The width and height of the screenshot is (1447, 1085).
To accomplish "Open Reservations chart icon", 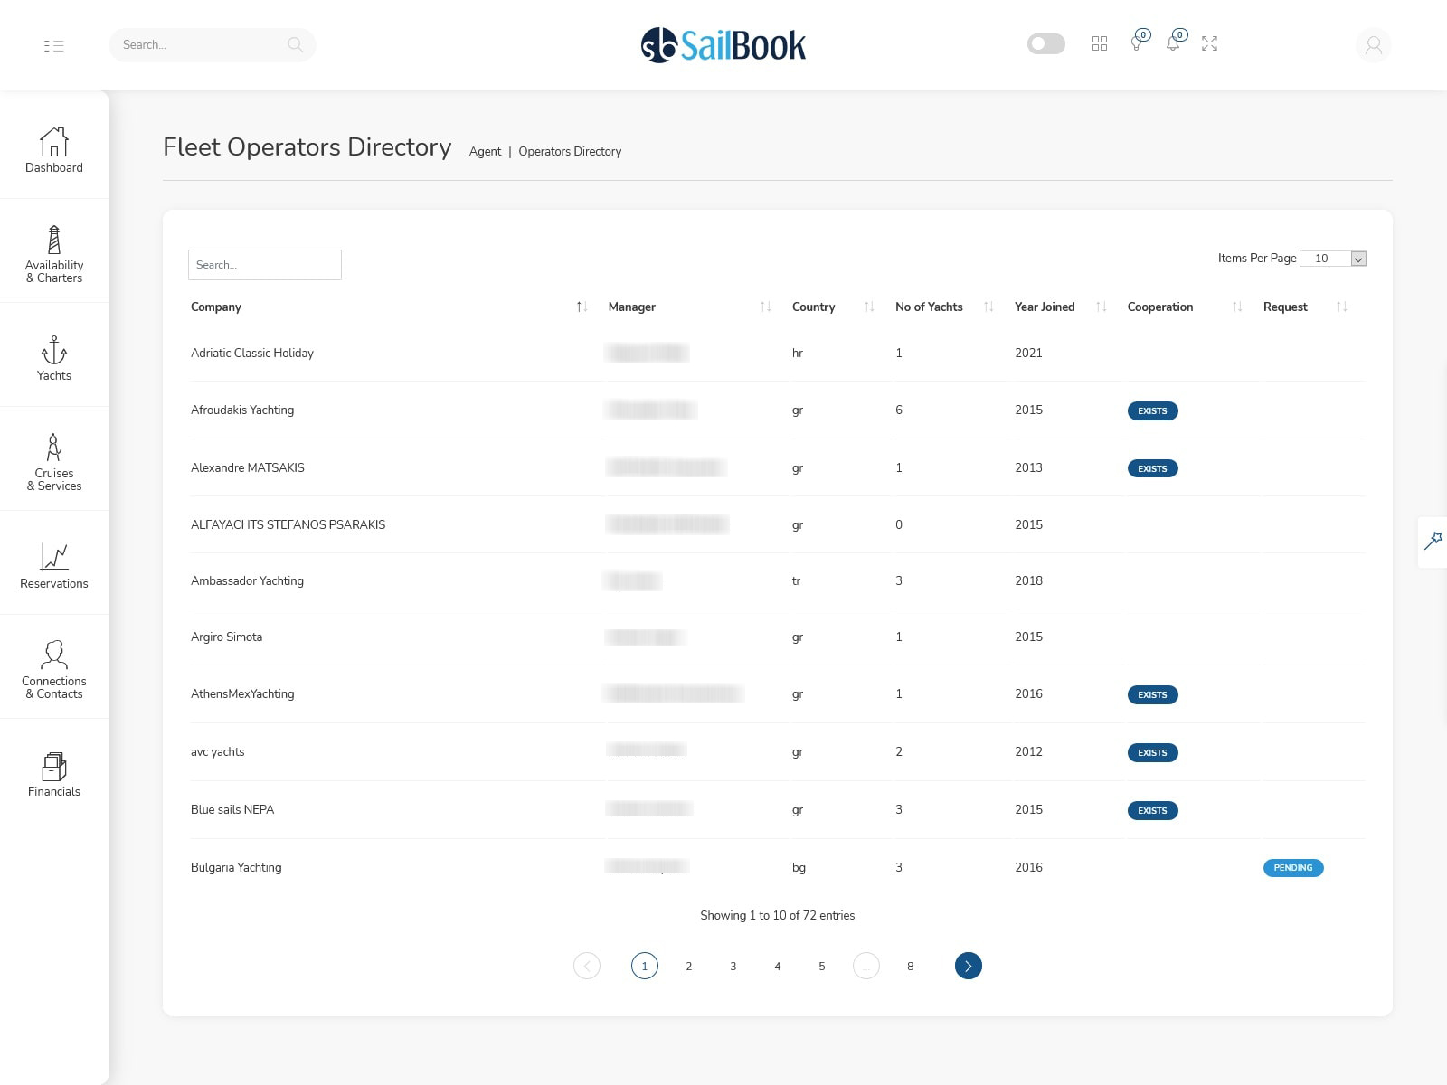I will click(x=54, y=558).
